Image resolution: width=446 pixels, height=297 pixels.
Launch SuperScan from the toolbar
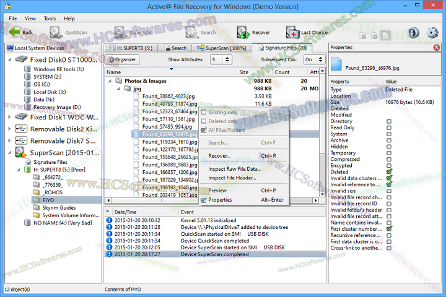pos(133,32)
